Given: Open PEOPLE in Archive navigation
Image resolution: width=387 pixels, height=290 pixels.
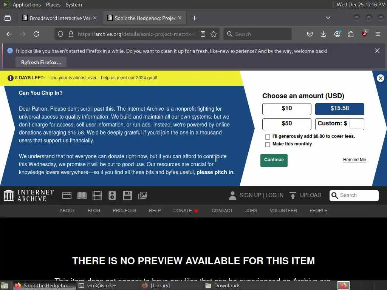Looking at the screenshot, I should 318,211.
